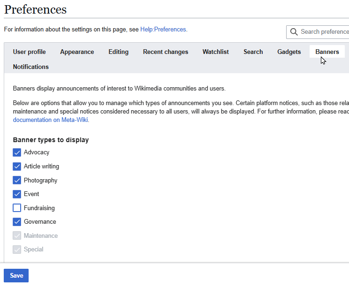This screenshot has height=288, width=349.
Task: Open the Recent changes tab
Action: 166,52
